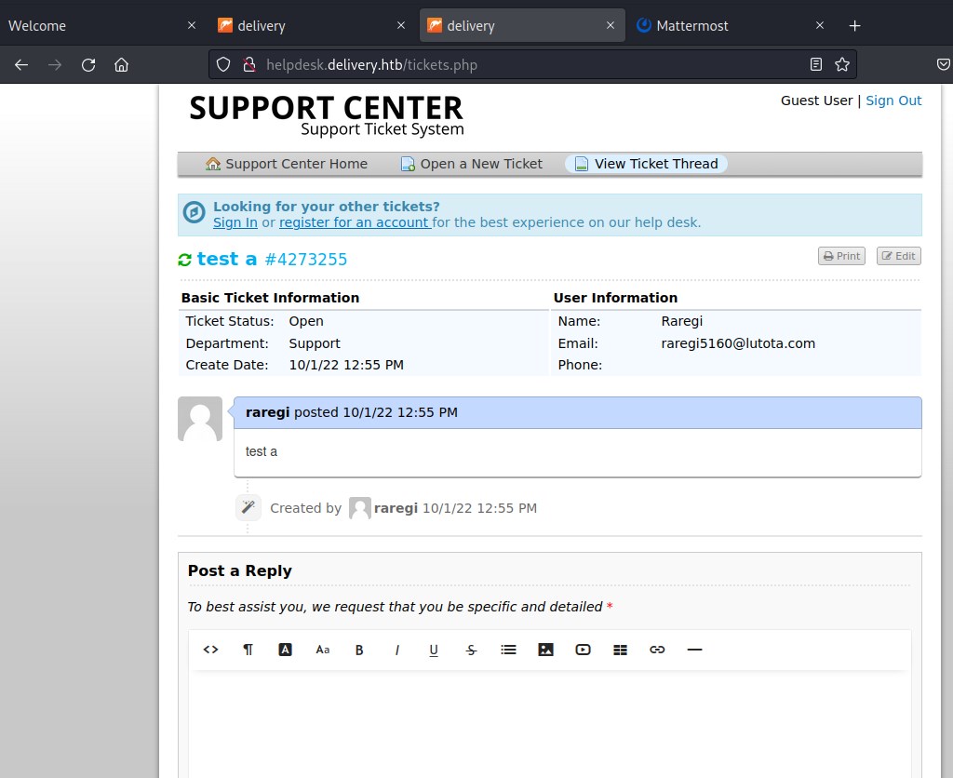The height and width of the screenshot is (778, 953).
Task: Toggle underline formatting
Action: click(434, 650)
